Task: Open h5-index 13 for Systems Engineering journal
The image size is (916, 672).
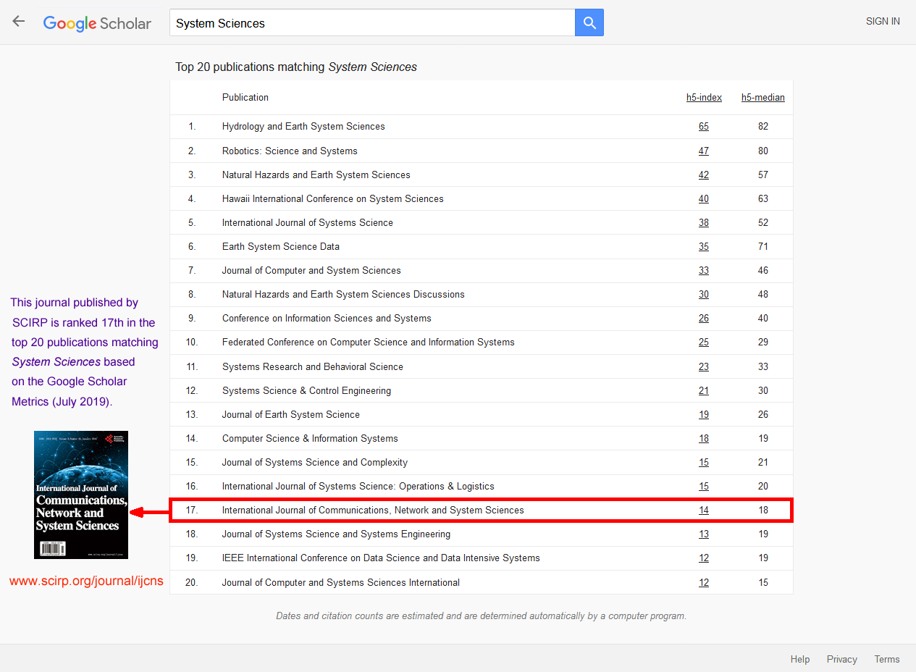Action: click(704, 534)
